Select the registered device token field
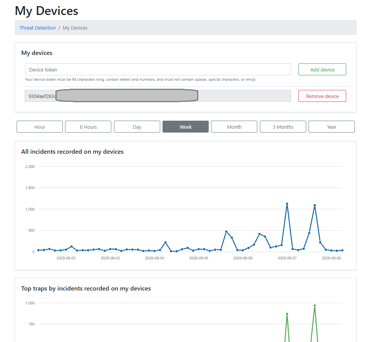Viewport: 372px width, 342px height. (158, 96)
